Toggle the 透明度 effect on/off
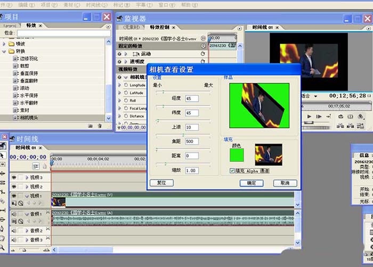 tap(119, 62)
